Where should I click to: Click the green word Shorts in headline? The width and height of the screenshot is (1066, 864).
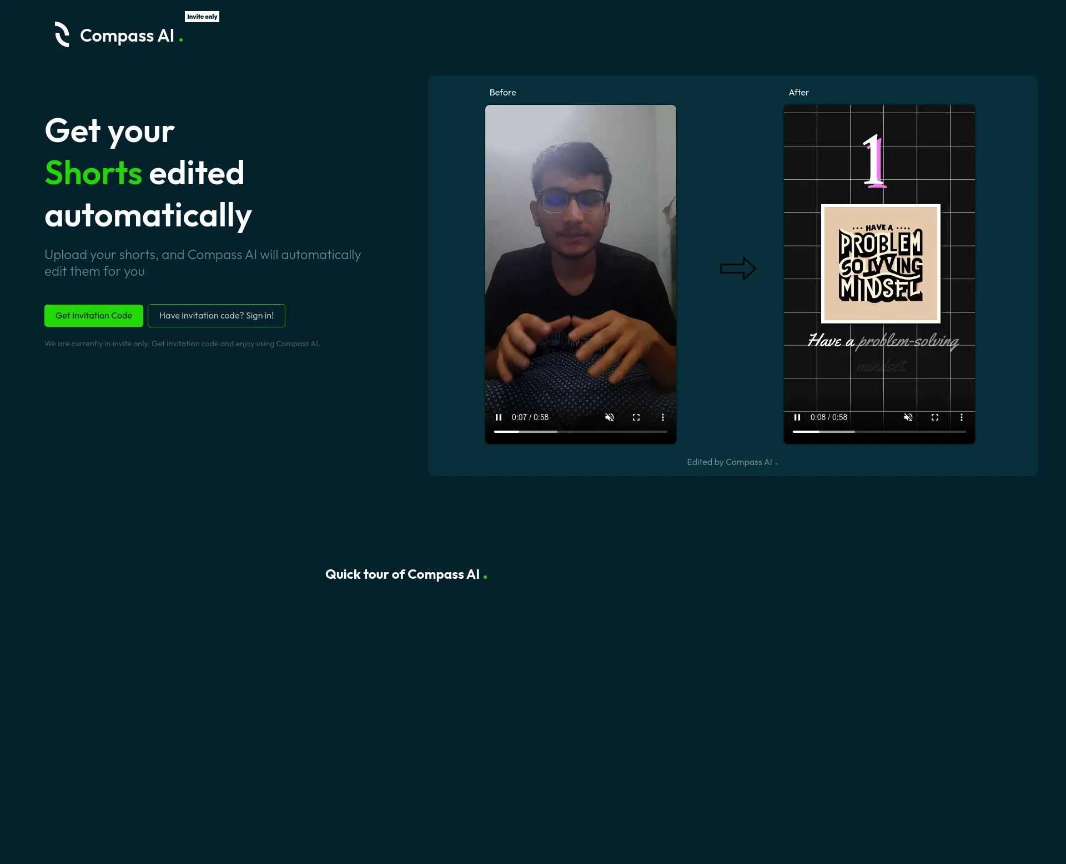(93, 173)
